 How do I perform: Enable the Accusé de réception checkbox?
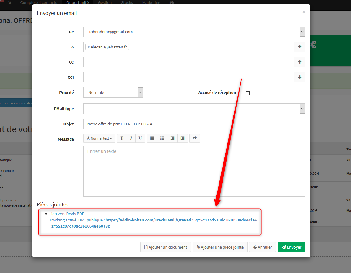tap(248, 93)
